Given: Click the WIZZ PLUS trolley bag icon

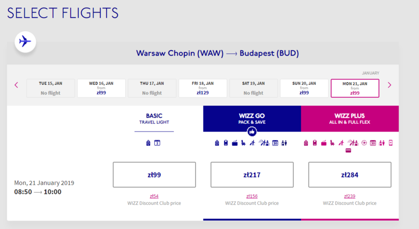Looking at the screenshot, I should pos(315,143).
